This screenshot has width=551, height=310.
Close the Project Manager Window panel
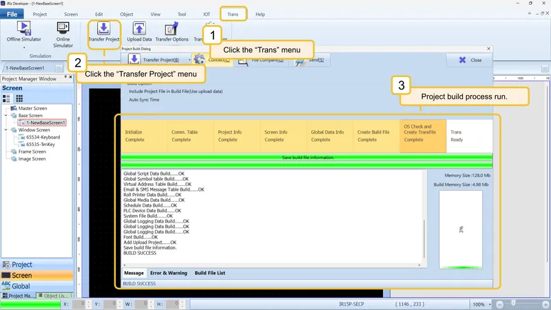pyautogui.click(x=71, y=76)
